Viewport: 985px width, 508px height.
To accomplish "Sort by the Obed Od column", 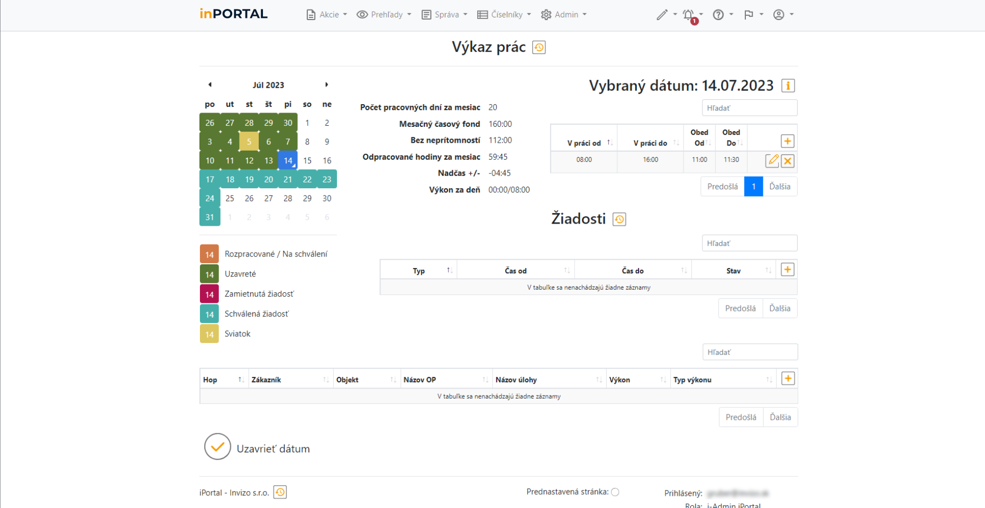I will click(x=699, y=138).
